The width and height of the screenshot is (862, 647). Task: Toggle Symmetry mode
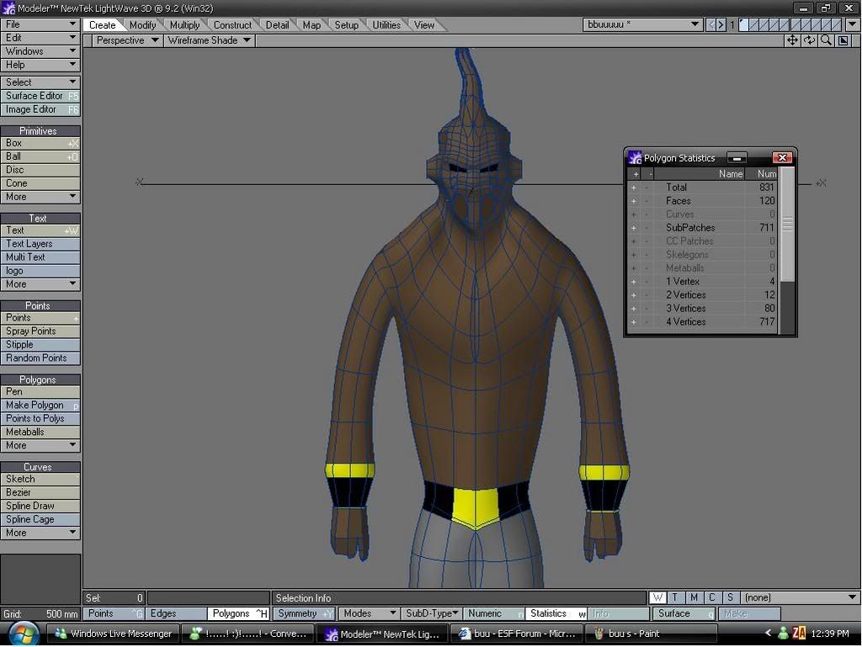[x=303, y=613]
